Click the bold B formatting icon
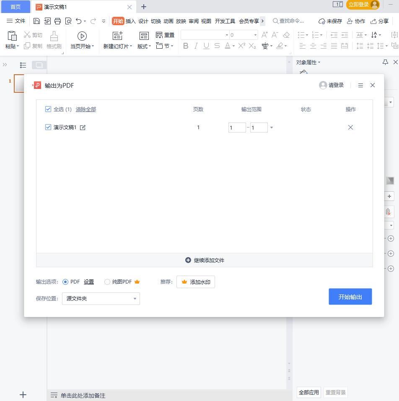 [x=186, y=46]
